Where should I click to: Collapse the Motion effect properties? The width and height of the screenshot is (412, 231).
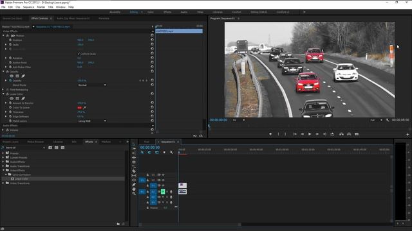(3, 36)
